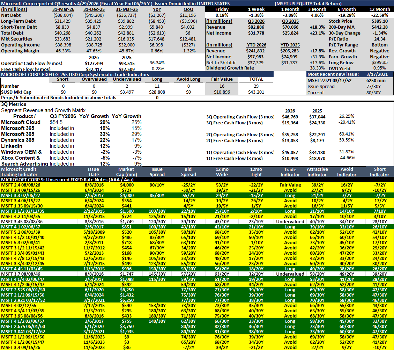Image resolution: width=394 pixels, height=350 pixels.
Task: Click the MSFT 2.4 08/08/26 yellow row
Action: point(197,185)
